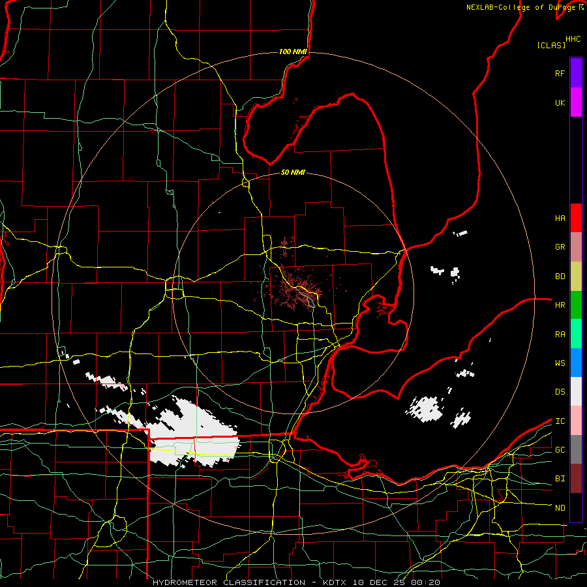Click the UK legend label

coord(560,102)
